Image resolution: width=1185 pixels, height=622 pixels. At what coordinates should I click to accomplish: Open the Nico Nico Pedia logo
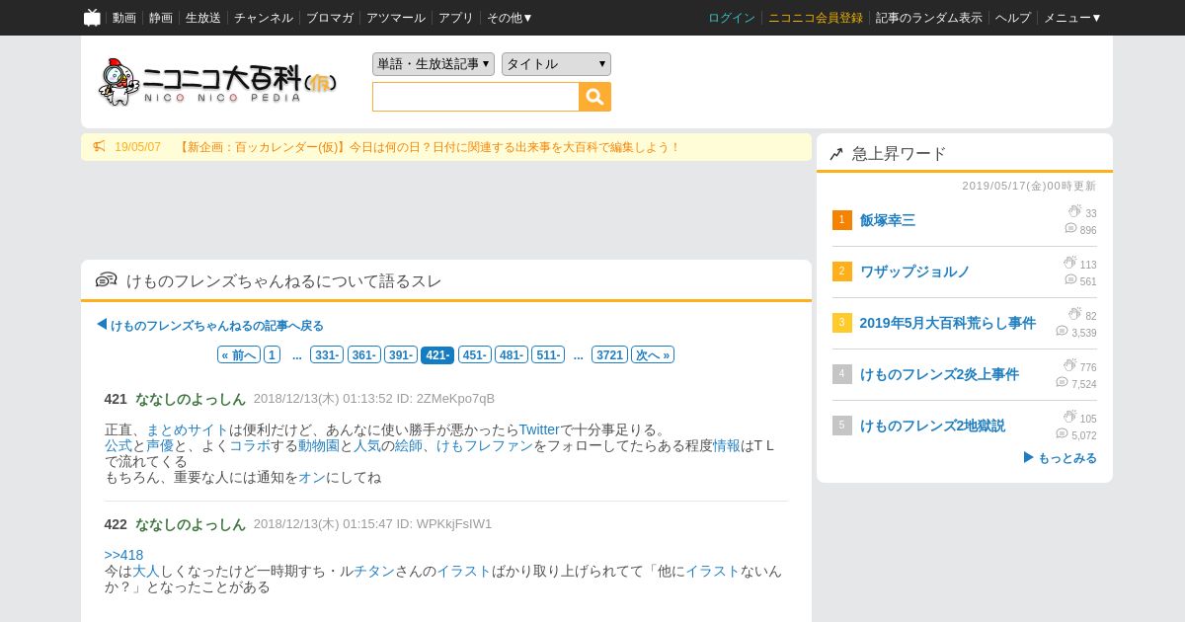coord(217,82)
